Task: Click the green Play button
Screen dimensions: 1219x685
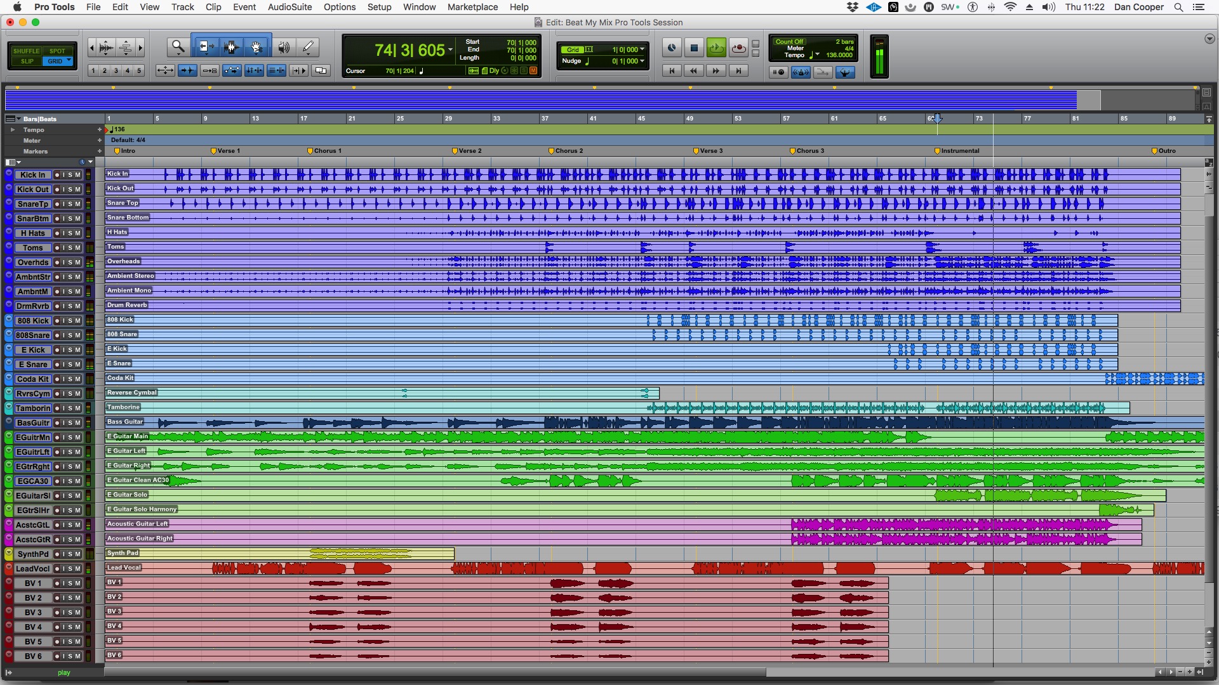Action: coord(716,48)
